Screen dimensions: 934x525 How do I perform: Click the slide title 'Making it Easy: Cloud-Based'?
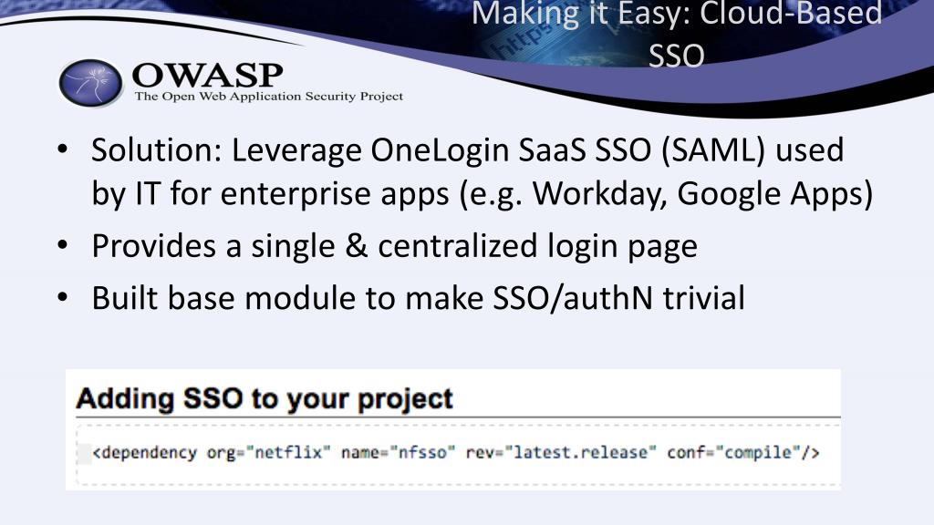point(677,13)
